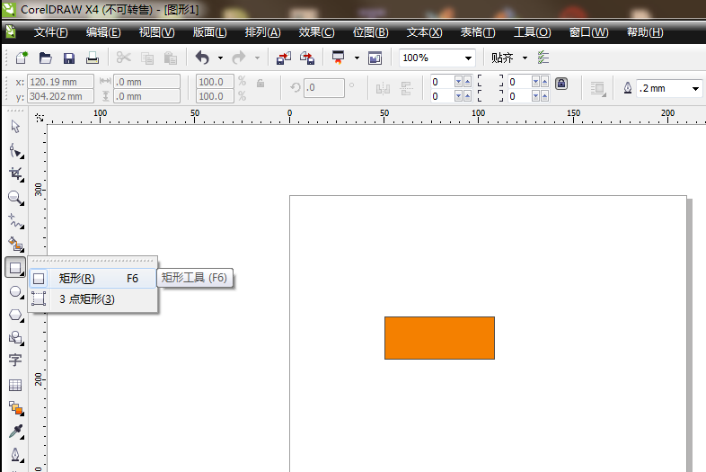The image size is (706, 472).
Task: Click the Rectangle tool in toolbox
Action: tap(15, 268)
